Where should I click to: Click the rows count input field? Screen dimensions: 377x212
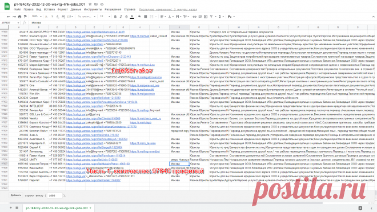pos(55,195)
